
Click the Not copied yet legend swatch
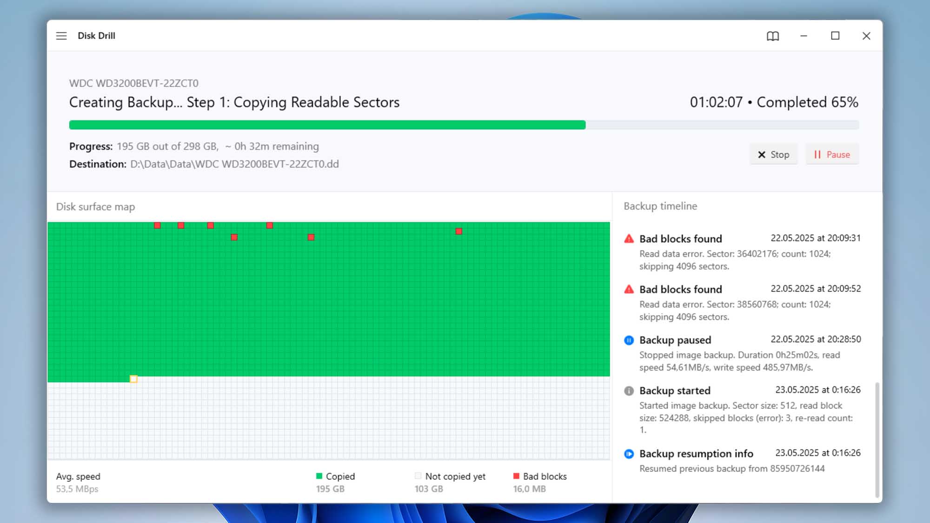[x=418, y=476]
